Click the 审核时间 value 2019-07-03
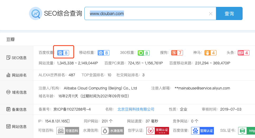 click(230, 109)
